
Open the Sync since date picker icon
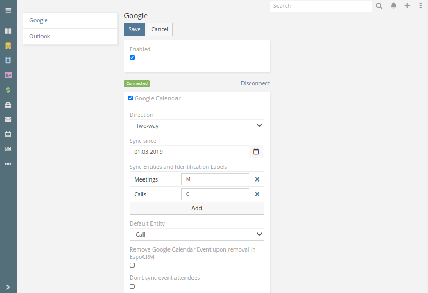pyautogui.click(x=256, y=151)
